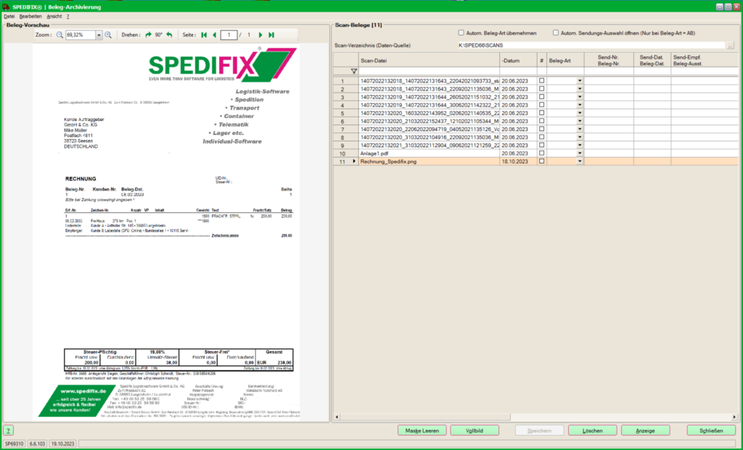Image resolution: width=743 pixels, height=450 pixels.
Task: Jump to last page of document
Action: click(x=271, y=35)
